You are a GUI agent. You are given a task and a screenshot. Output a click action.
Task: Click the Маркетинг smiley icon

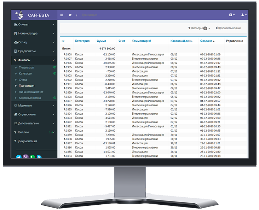pos(16,106)
